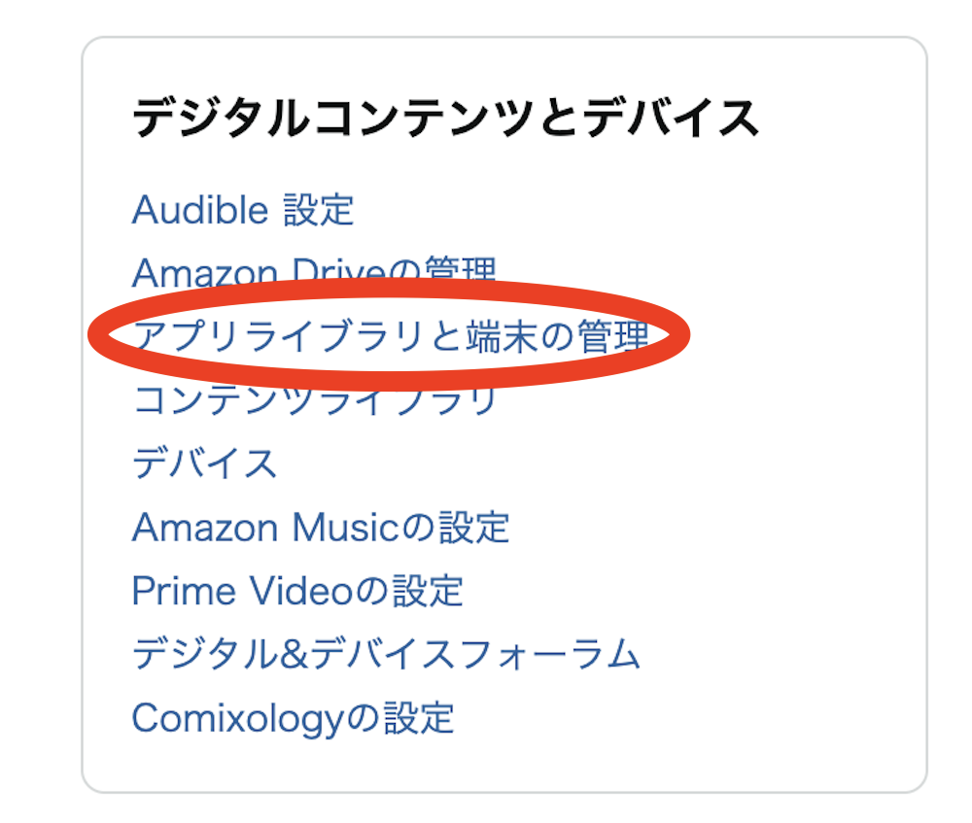Click the デジタルコンテンツとデバイス heading
Viewport: 972px width, 823px height.
click(x=444, y=119)
